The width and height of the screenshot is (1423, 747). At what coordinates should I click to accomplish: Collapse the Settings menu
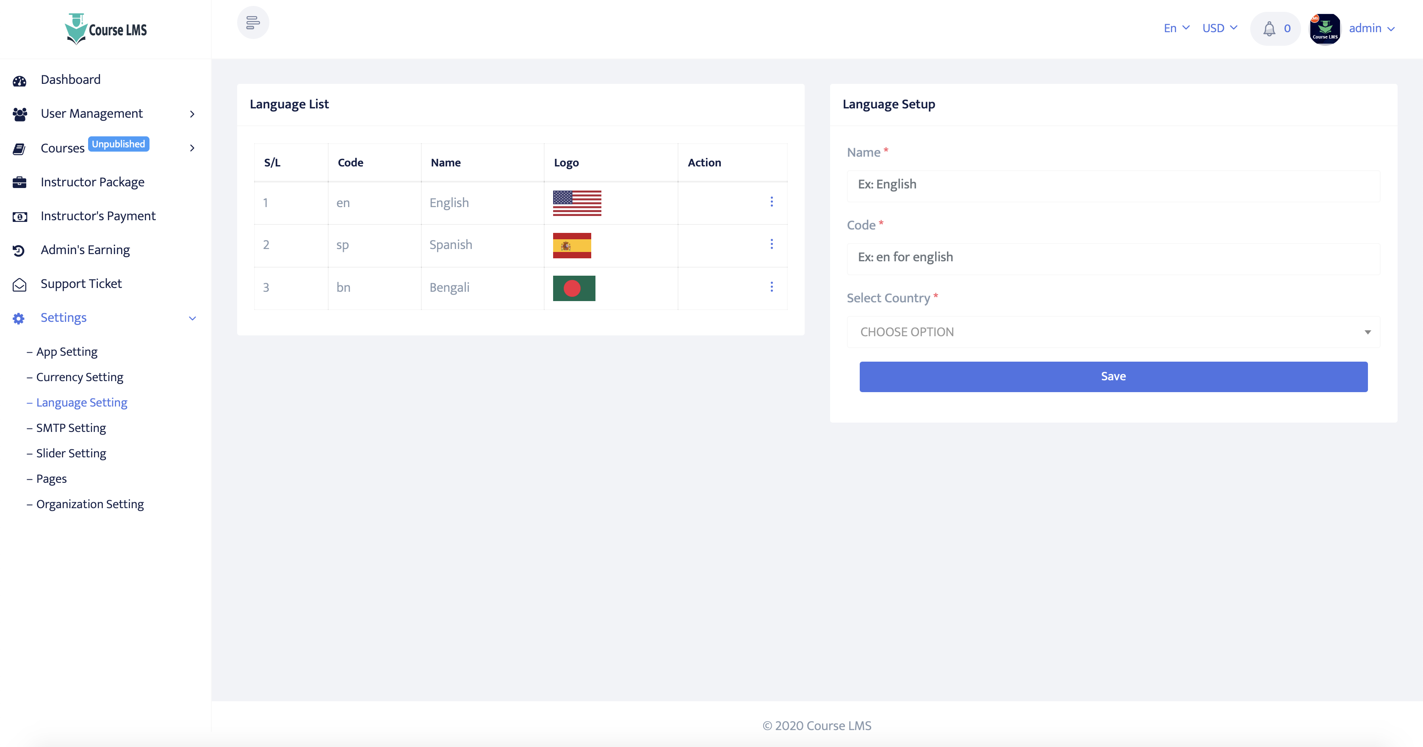192,318
